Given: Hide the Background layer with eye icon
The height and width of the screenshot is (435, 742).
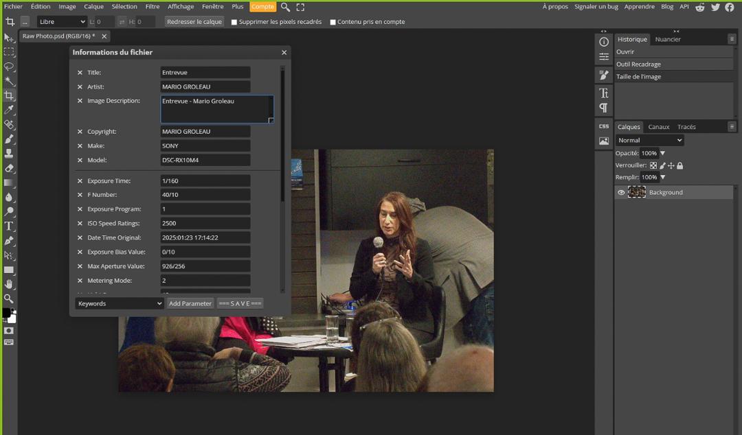Looking at the screenshot, I should pyautogui.click(x=621, y=193).
